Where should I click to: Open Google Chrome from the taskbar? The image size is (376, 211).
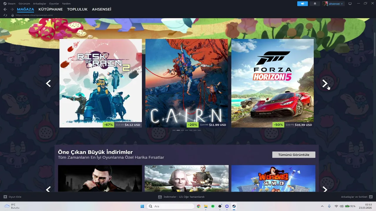click(x=199, y=206)
